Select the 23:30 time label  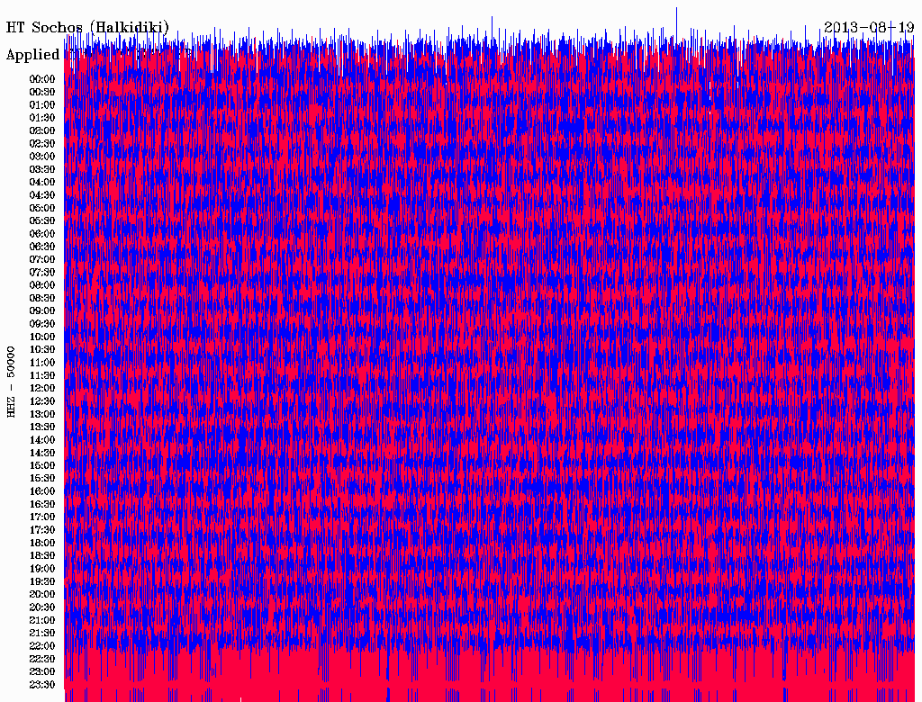(x=41, y=685)
